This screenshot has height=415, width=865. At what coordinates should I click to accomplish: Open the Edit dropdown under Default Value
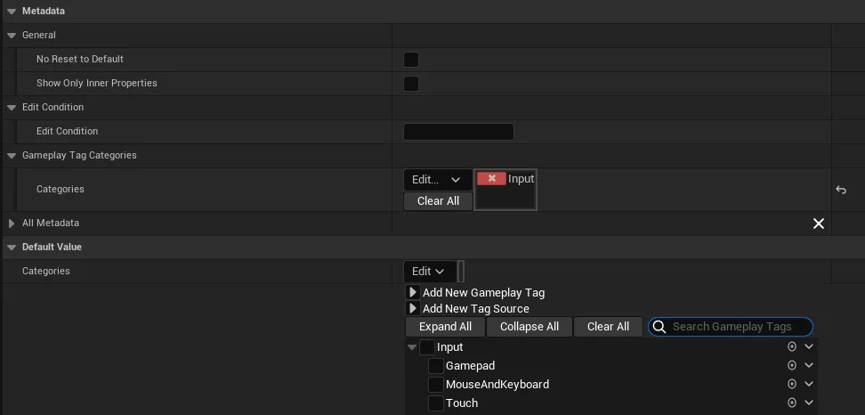[429, 272]
